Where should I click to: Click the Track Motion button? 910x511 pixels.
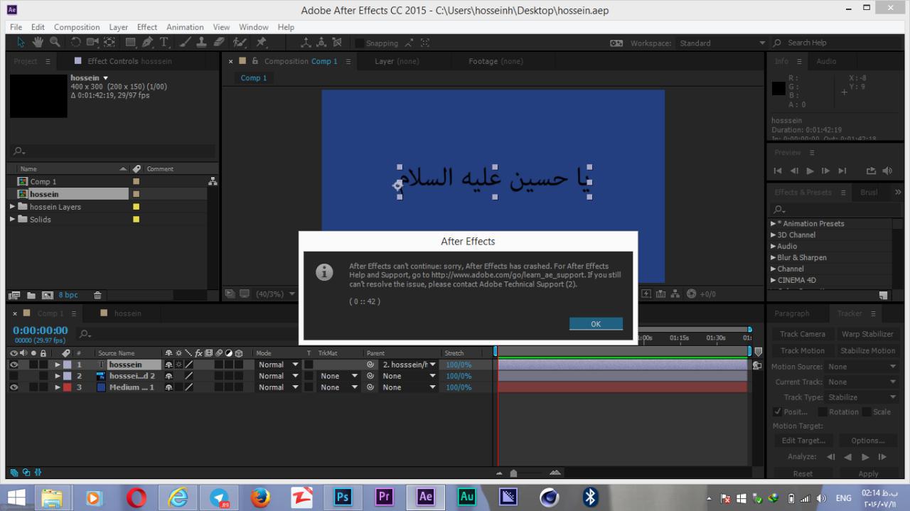(x=803, y=350)
